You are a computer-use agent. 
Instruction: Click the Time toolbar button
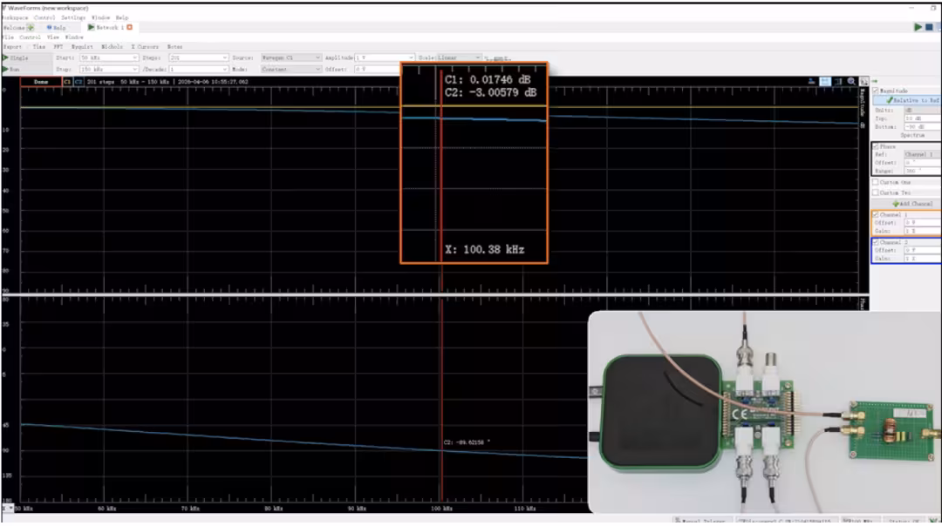39,47
